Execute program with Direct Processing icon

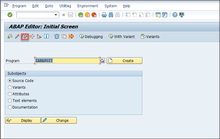pyautogui.click(x=25, y=37)
